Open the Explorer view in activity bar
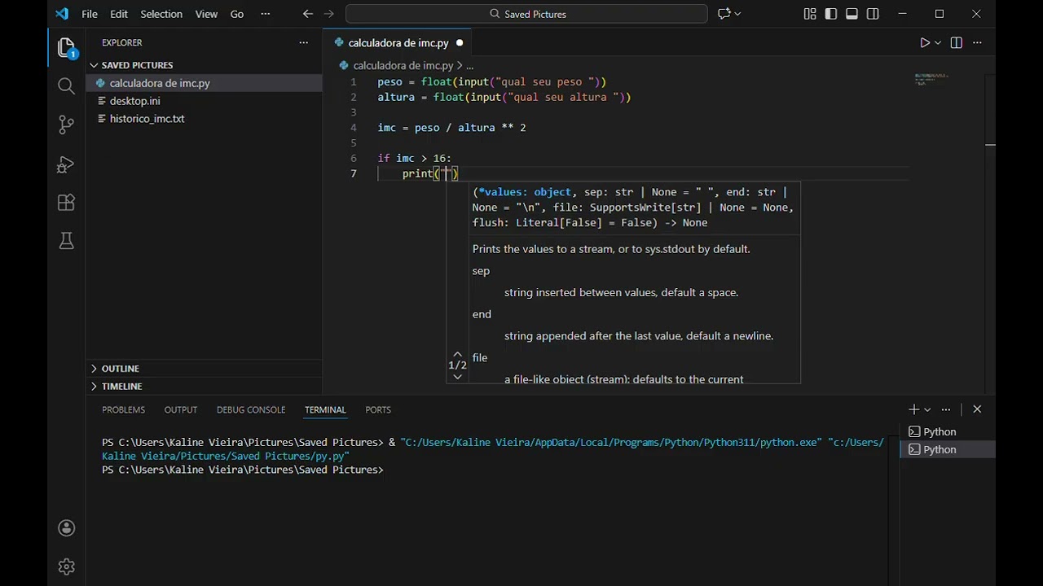This screenshot has width=1043, height=586. (67, 48)
